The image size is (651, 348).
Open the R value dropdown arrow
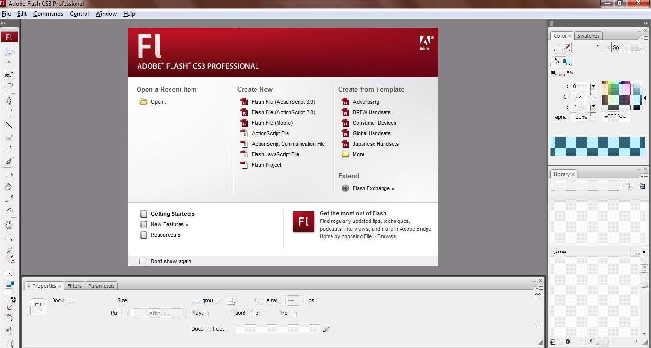(x=593, y=86)
